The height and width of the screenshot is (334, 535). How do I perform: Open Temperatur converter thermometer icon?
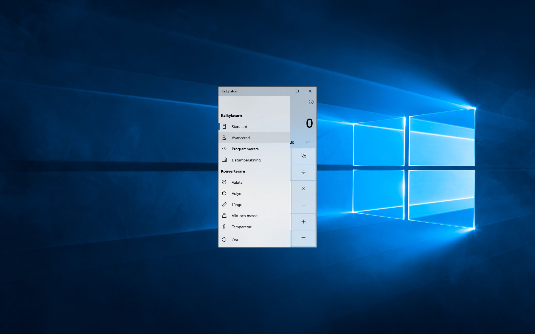point(225,227)
